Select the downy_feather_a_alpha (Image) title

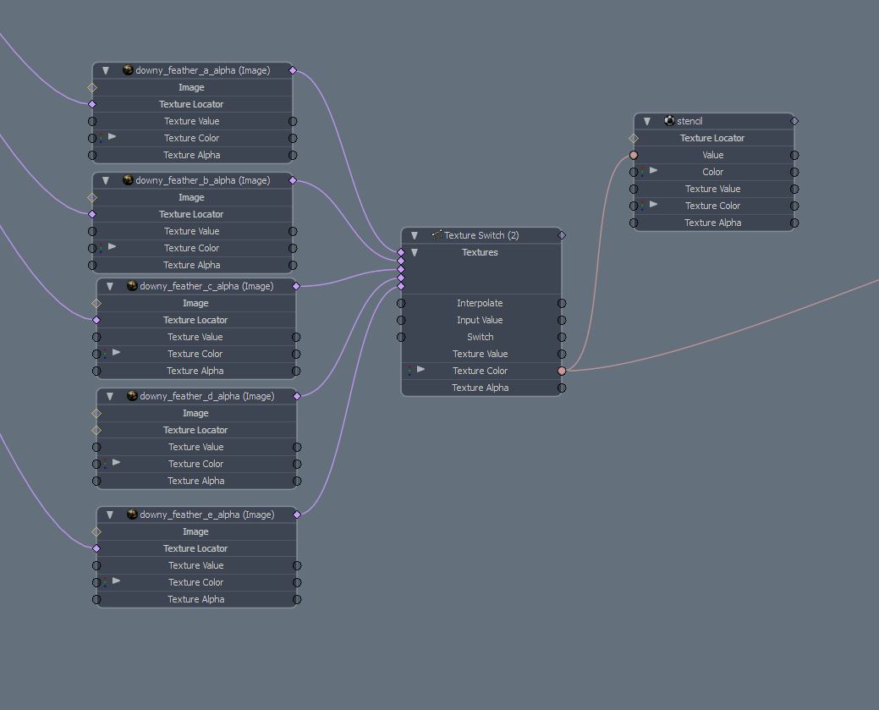[203, 70]
